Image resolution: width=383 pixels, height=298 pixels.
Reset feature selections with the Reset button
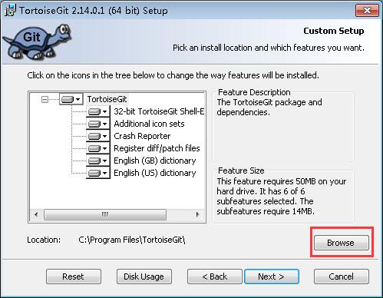[74, 276]
